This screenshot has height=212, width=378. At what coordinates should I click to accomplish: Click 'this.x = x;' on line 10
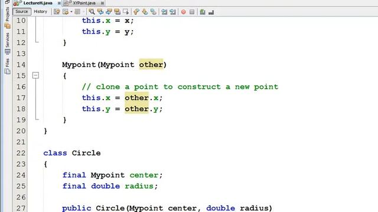pos(107,21)
